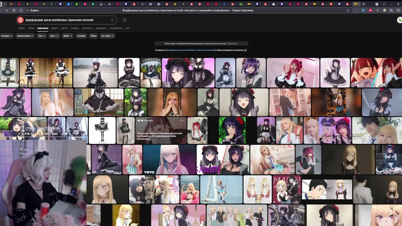Screen dimensions: 402x226
Task: Switch to the gold S coin browser tab
Action: click(175, 4)
